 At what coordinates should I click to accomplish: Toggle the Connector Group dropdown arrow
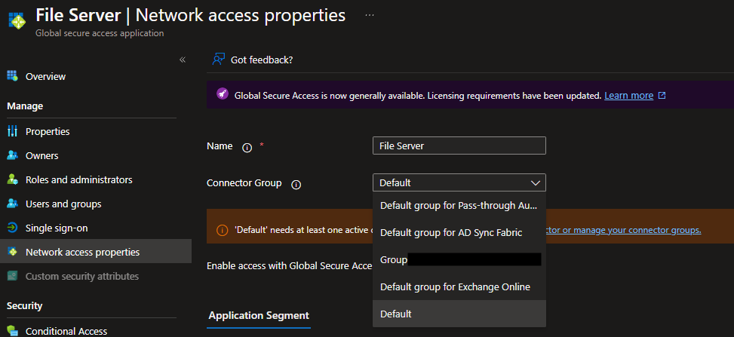[x=536, y=183]
